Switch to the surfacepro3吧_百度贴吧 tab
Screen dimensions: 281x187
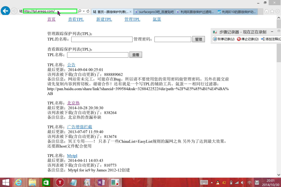[154, 12]
